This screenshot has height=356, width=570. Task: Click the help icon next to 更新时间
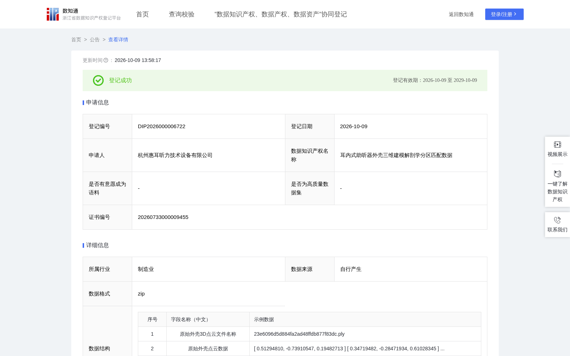click(x=106, y=61)
